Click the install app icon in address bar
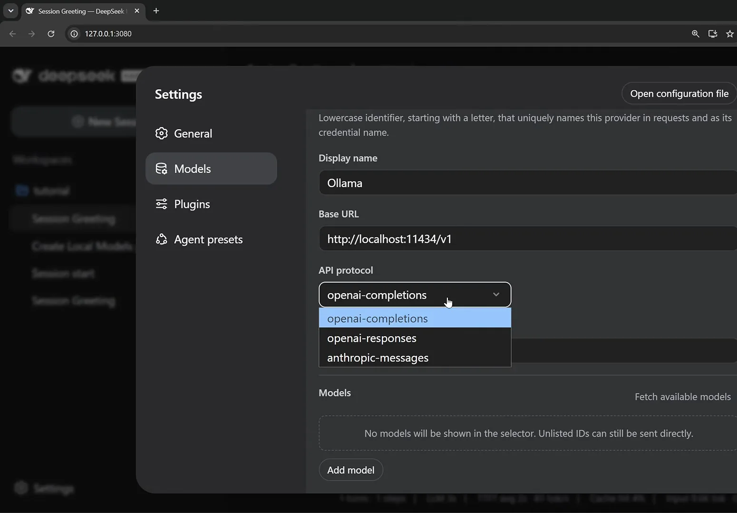The image size is (737, 513). pyautogui.click(x=712, y=34)
